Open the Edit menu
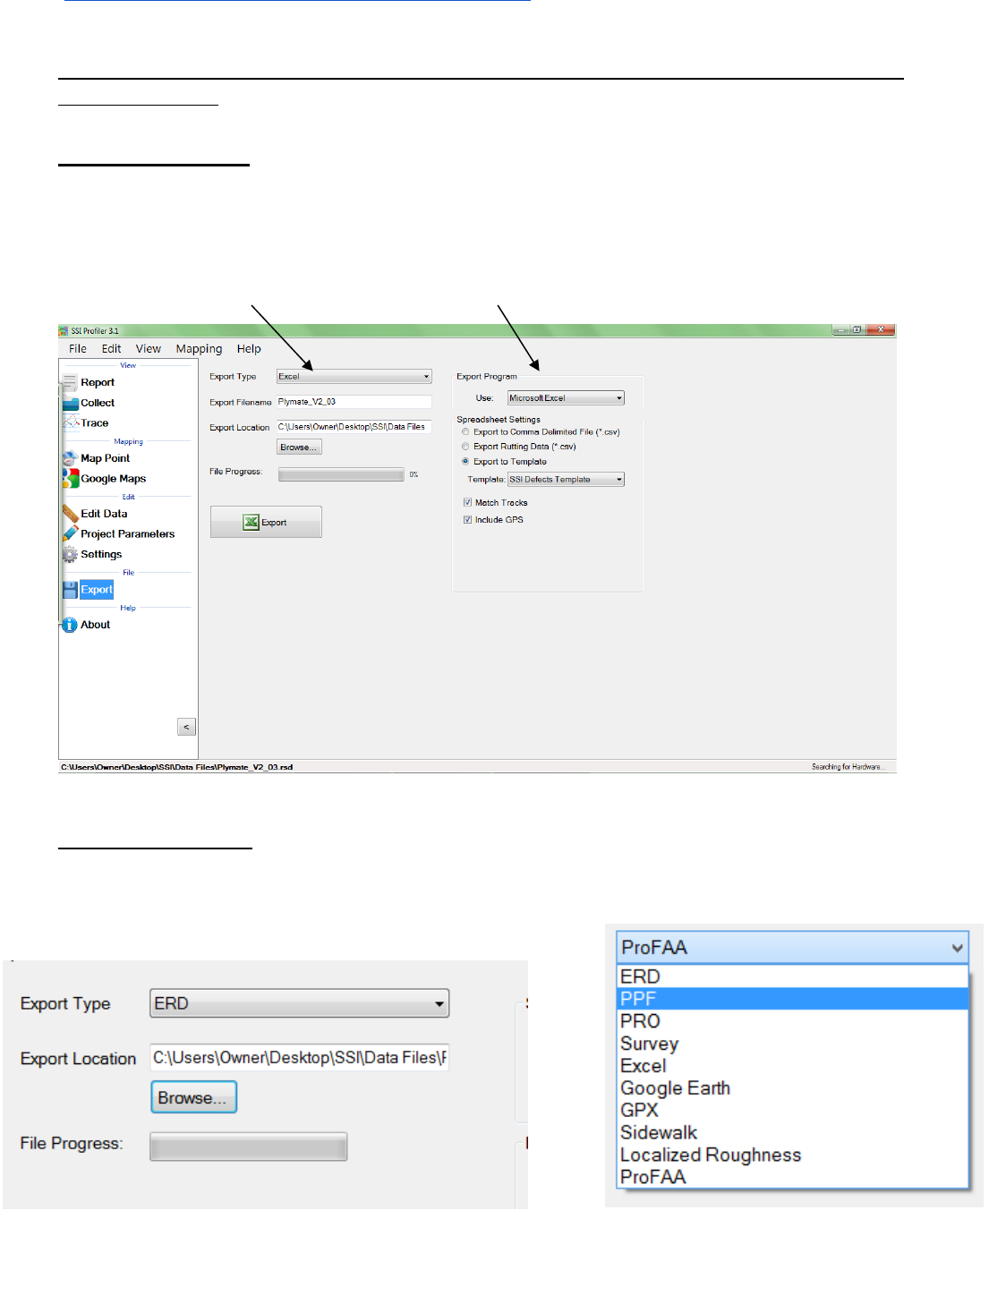1006x1296 pixels. click(x=111, y=349)
